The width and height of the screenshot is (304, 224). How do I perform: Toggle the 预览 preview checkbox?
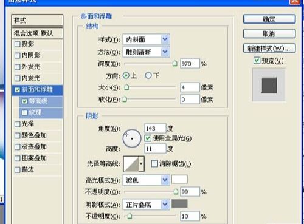[257, 60]
